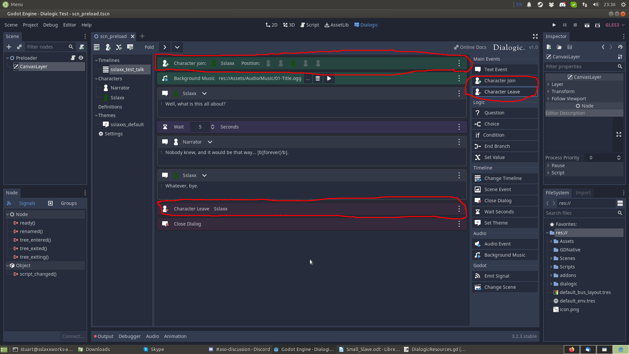Expand the Dialogic editor to fullscreen
This screenshot has height=354, width=629.
pos(535,36)
